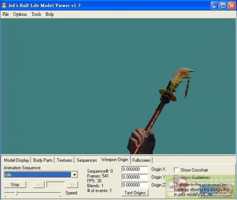Viewport: 237px width, 200px height.
Task: Click the 'Frames: 541' text
Action: 98,176
